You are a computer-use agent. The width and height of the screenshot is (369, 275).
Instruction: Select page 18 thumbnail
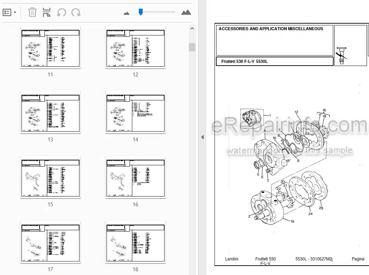[x=135, y=243]
